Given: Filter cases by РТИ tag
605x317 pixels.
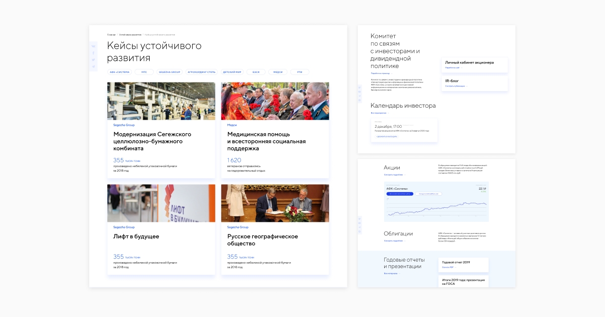Looking at the screenshot, I should click(299, 72).
